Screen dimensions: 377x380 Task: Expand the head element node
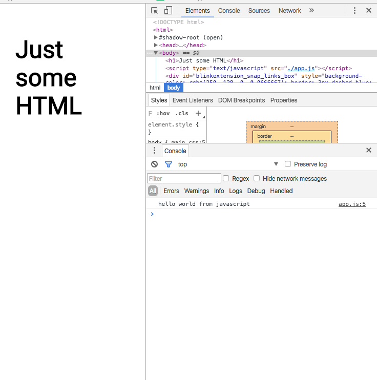tap(156, 45)
